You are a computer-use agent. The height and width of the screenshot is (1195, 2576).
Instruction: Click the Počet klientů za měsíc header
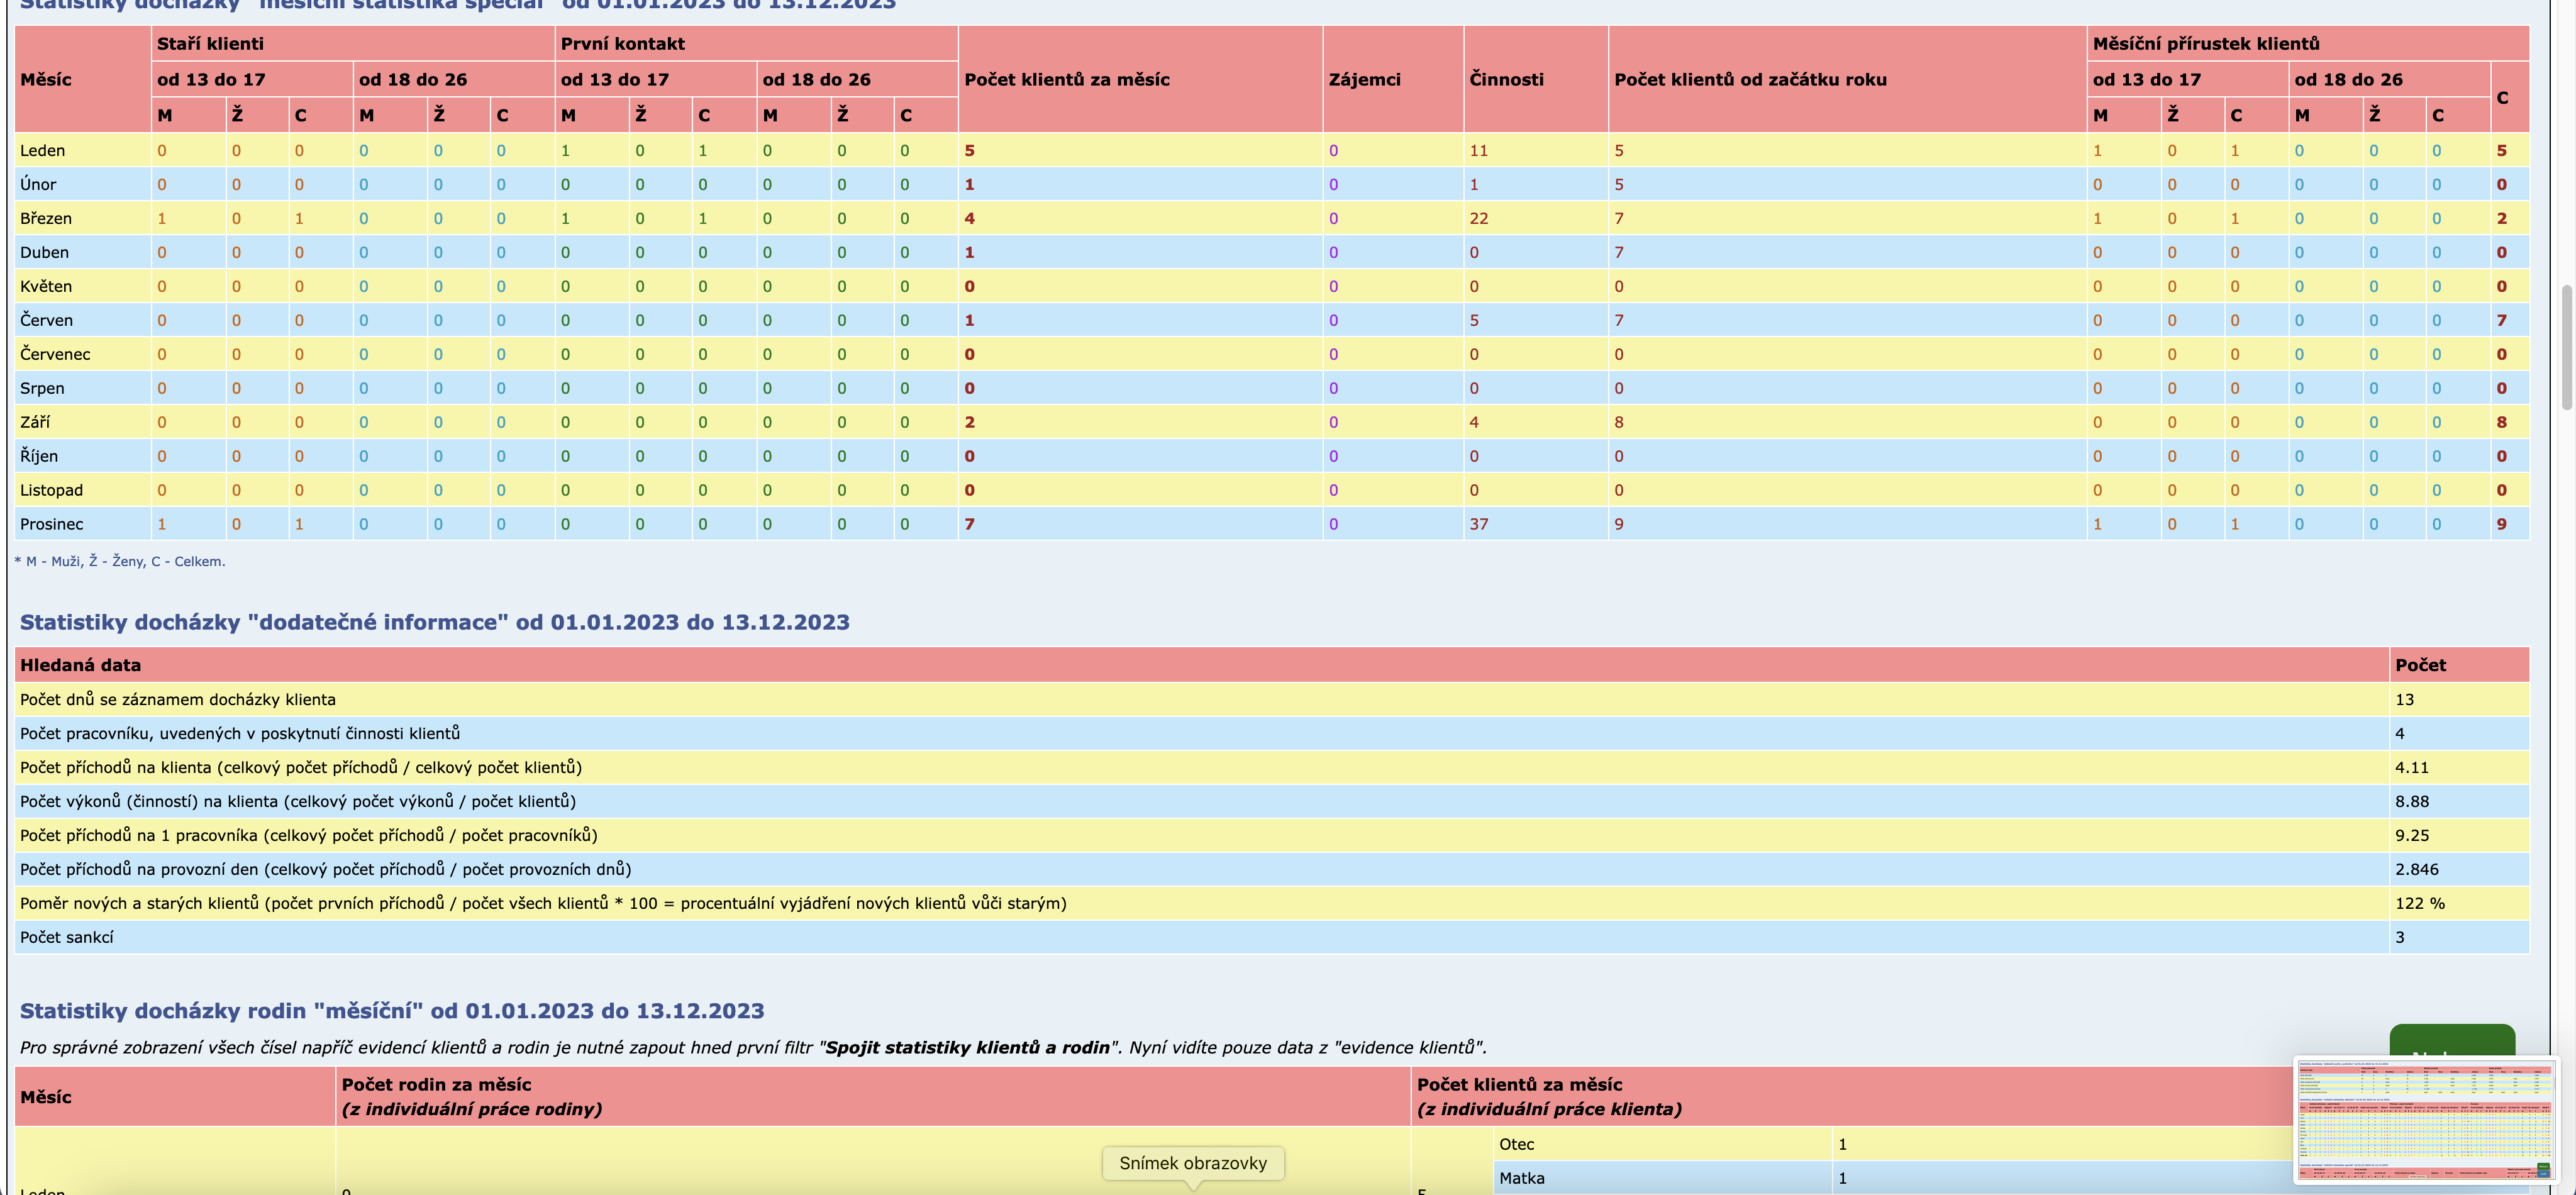pos(1066,79)
